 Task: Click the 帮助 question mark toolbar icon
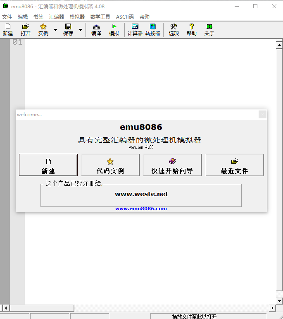coord(192,30)
